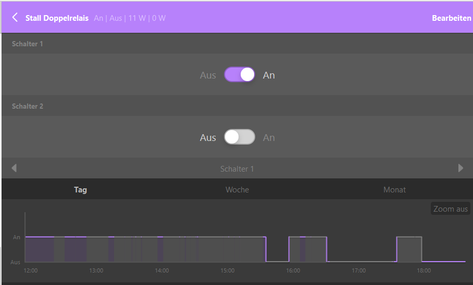Click the chart's on-block around 16:00
Viewport: 473px width, 285px height.
tap(308, 249)
